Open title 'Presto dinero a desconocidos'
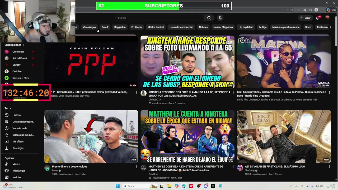This screenshot has height=190, width=338. 69,167
